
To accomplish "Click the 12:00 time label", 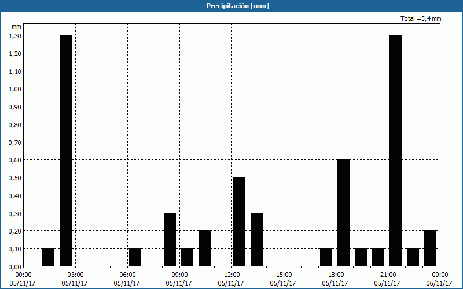I will (232, 275).
